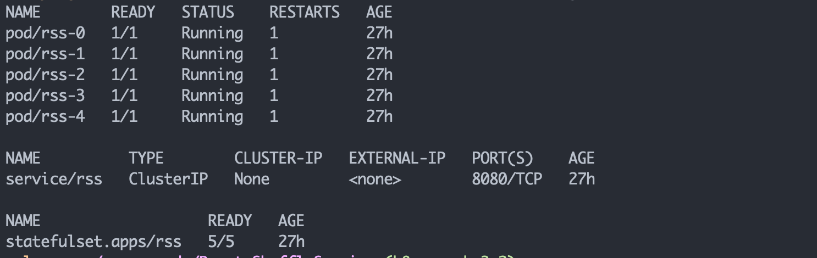The height and width of the screenshot is (258, 817).
Task: Select the pod/rss-2 entry
Action: pyautogui.click(x=45, y=75)
